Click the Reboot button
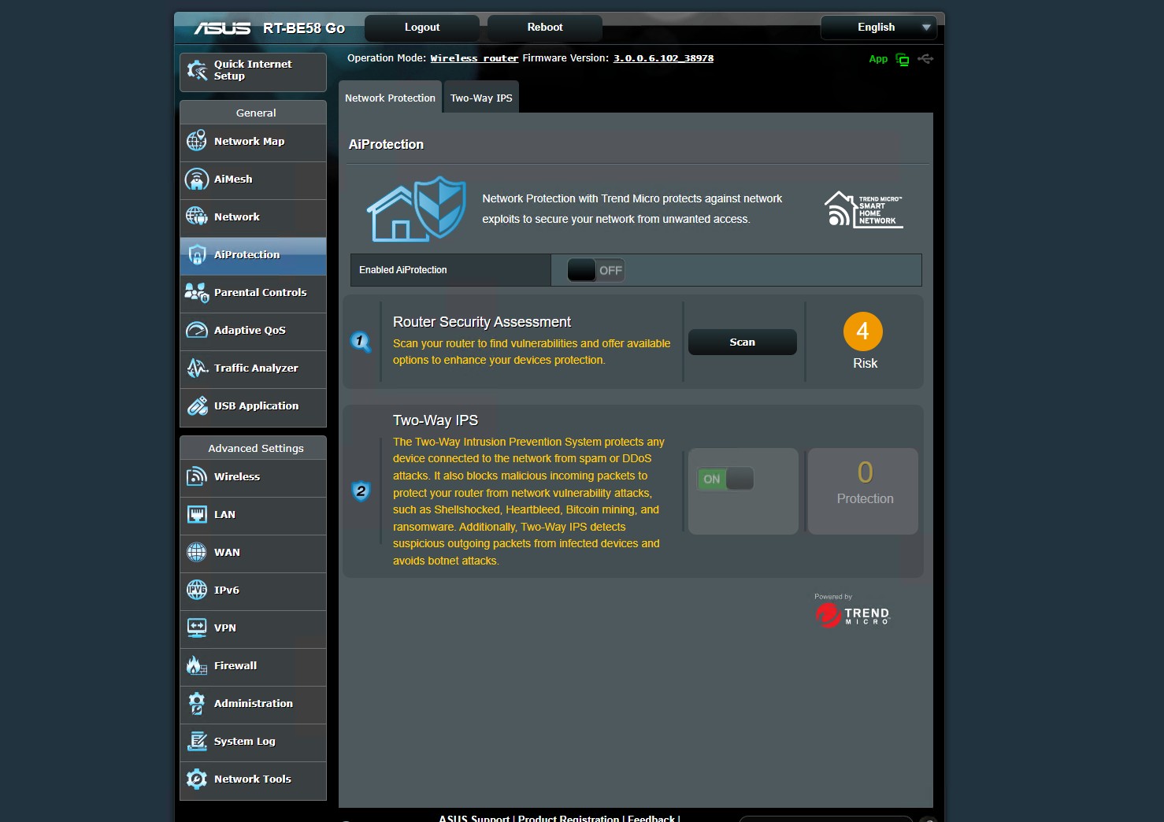Screen dimensions: 1164x822 [545, 28]
